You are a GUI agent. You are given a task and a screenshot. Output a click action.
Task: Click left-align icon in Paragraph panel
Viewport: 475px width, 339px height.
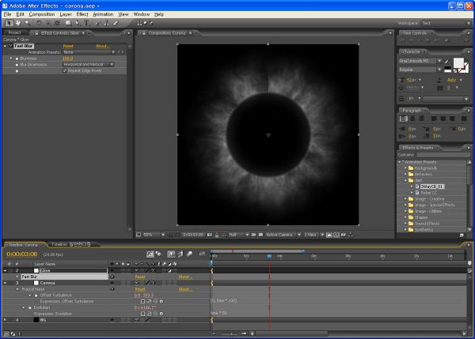[x=404, y=119]
